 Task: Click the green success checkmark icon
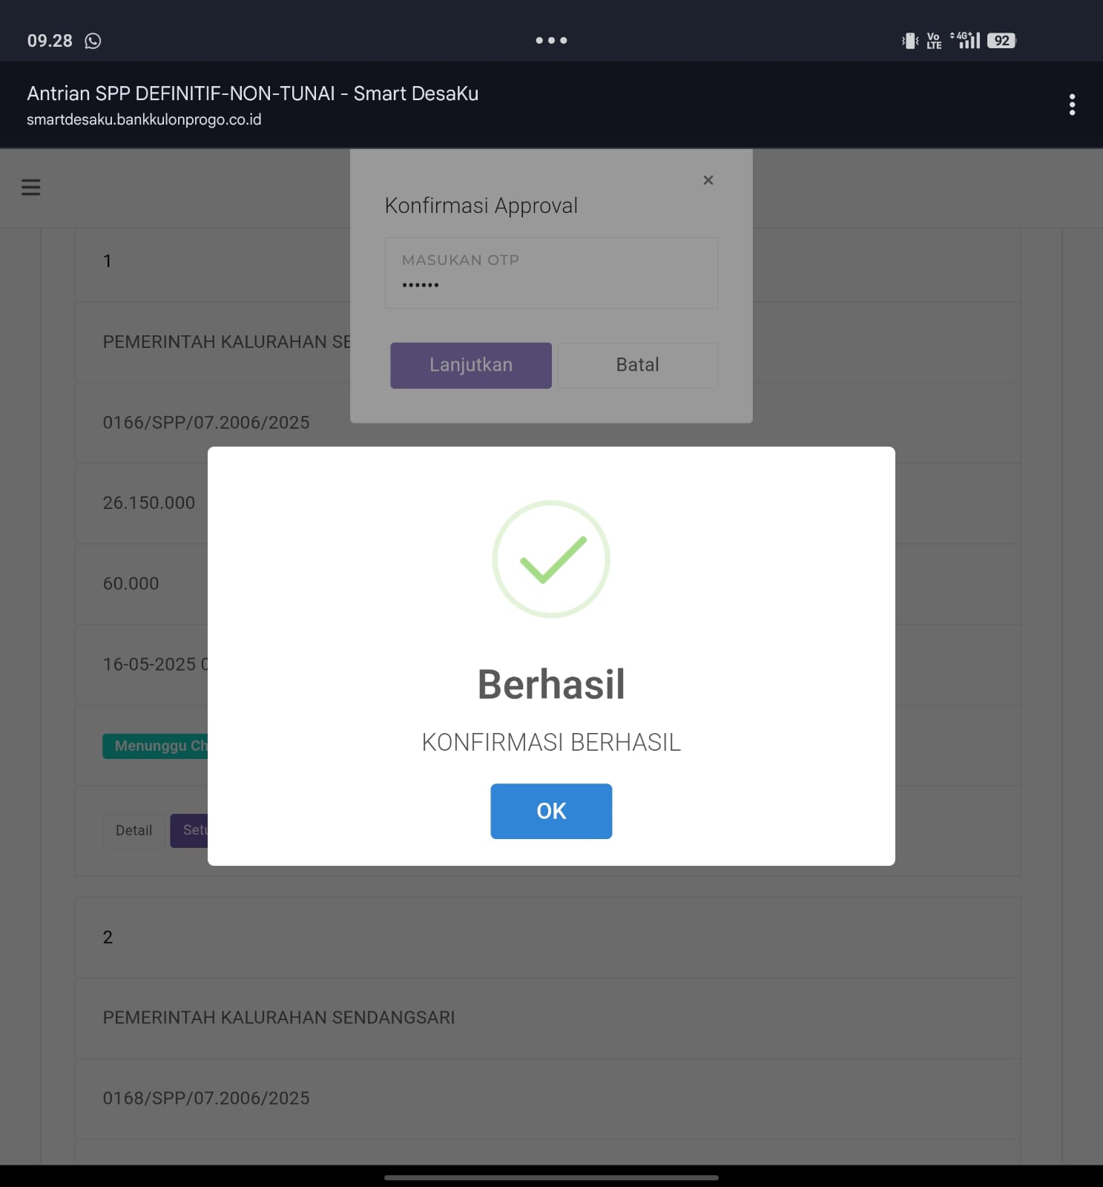coord(551,559)
